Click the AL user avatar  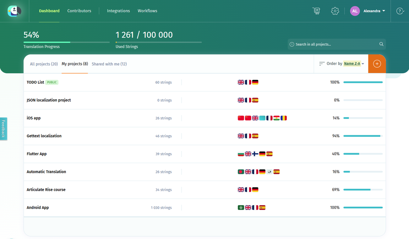355,11
